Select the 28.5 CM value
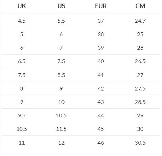Viewport: 162px width, 156px height. [x=140, y=102]
